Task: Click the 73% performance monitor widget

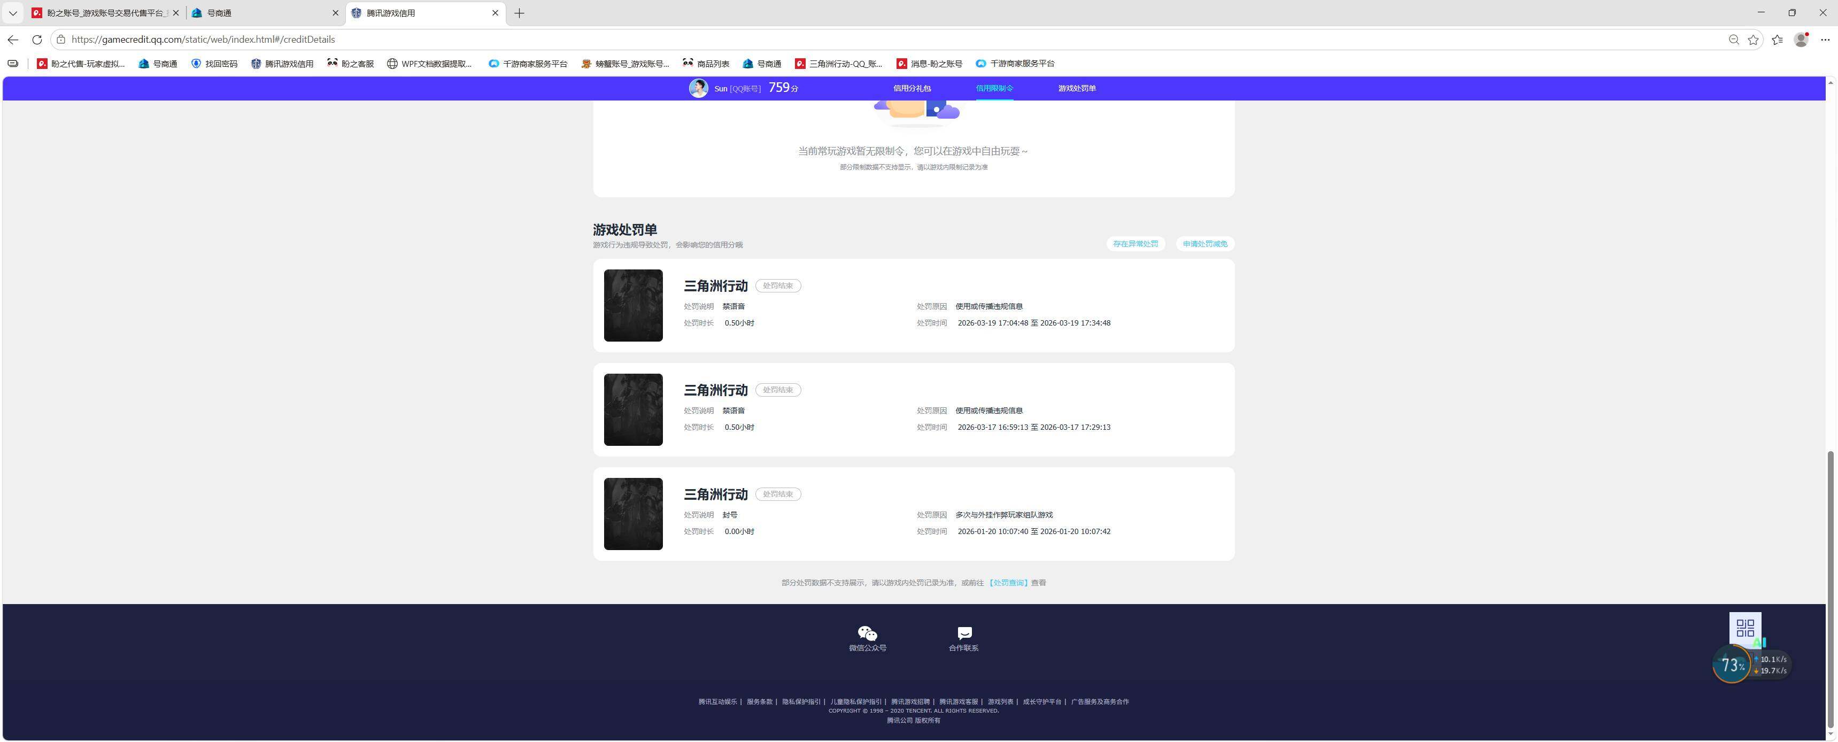Action: tap(1732, 665)
